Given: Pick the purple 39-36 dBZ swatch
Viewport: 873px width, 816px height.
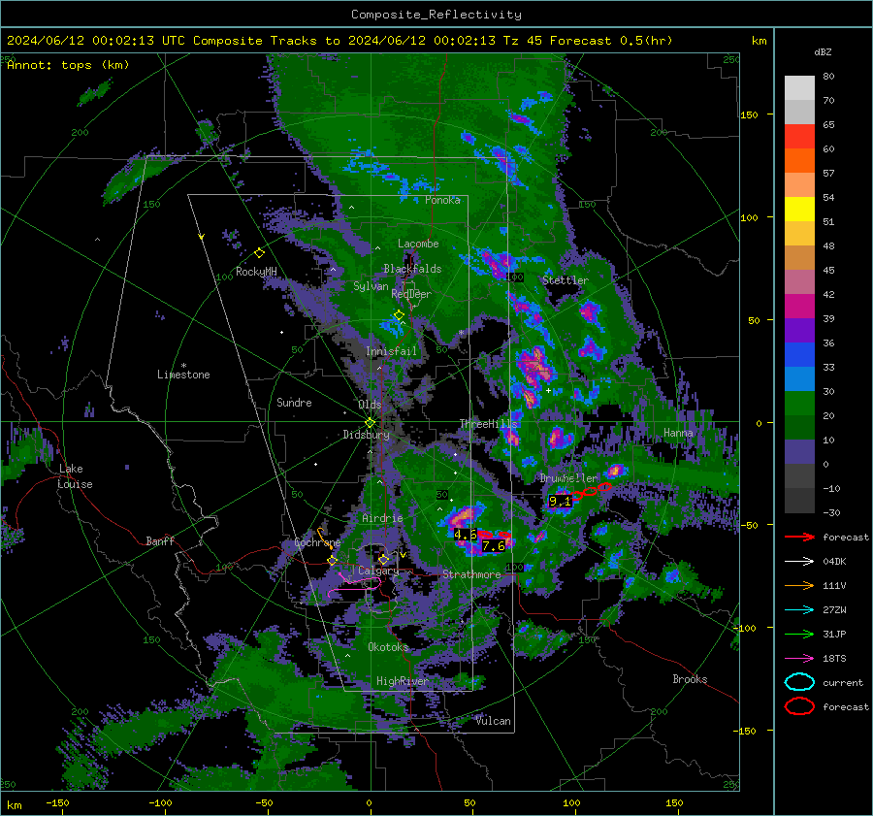Looking at the screenshot, I should click(799, 330).
